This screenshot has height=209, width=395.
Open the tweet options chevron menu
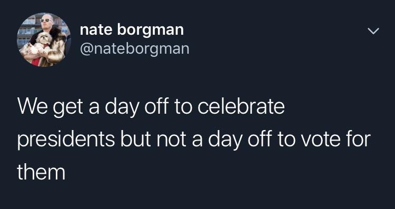pos(373,31)
